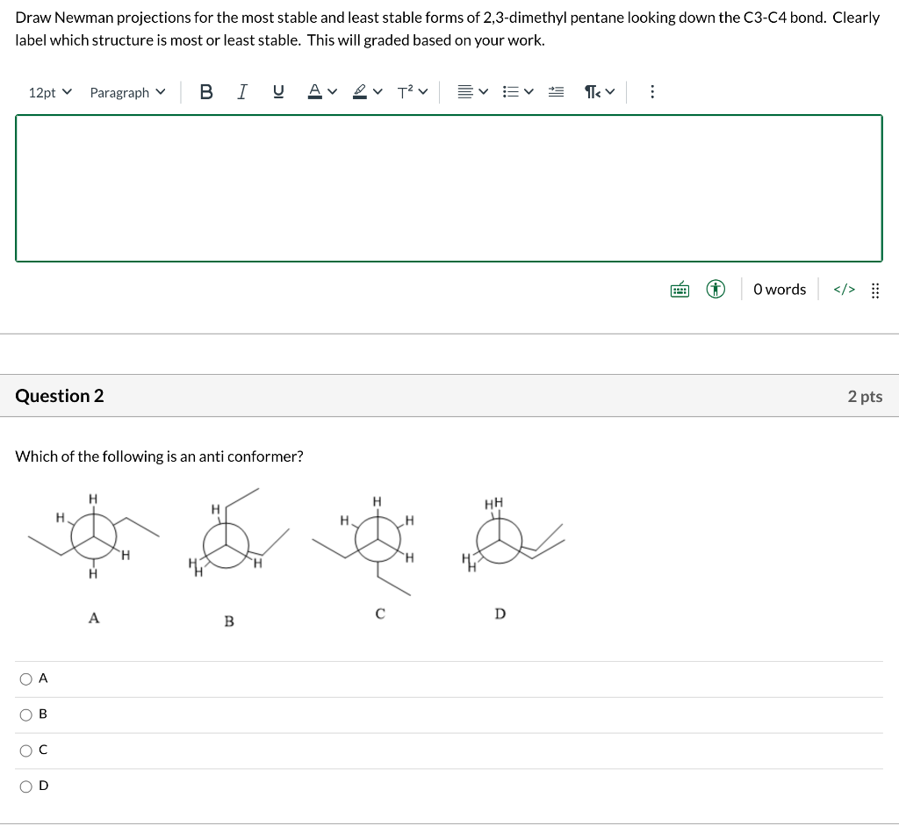Click the increase indent icon
Viewport: 899px width, 826px height.
pyautogui.click(x=556, y=91)
